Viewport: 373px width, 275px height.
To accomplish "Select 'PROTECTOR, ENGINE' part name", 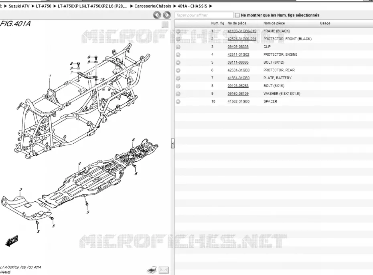I will (280, 54).
